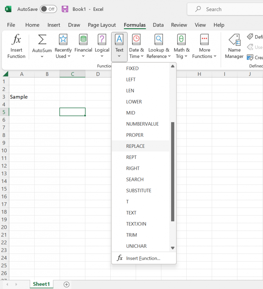
Task: Open the Logical functions question-mark icon
Action: [x=102, y=40]
